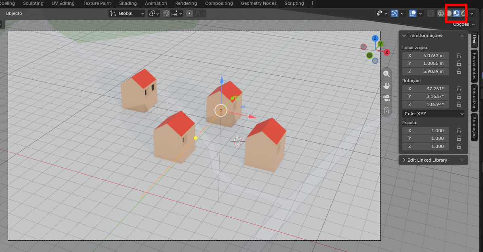
Task: Click the lock camera to view icon
Action: (x=386, y=110)
